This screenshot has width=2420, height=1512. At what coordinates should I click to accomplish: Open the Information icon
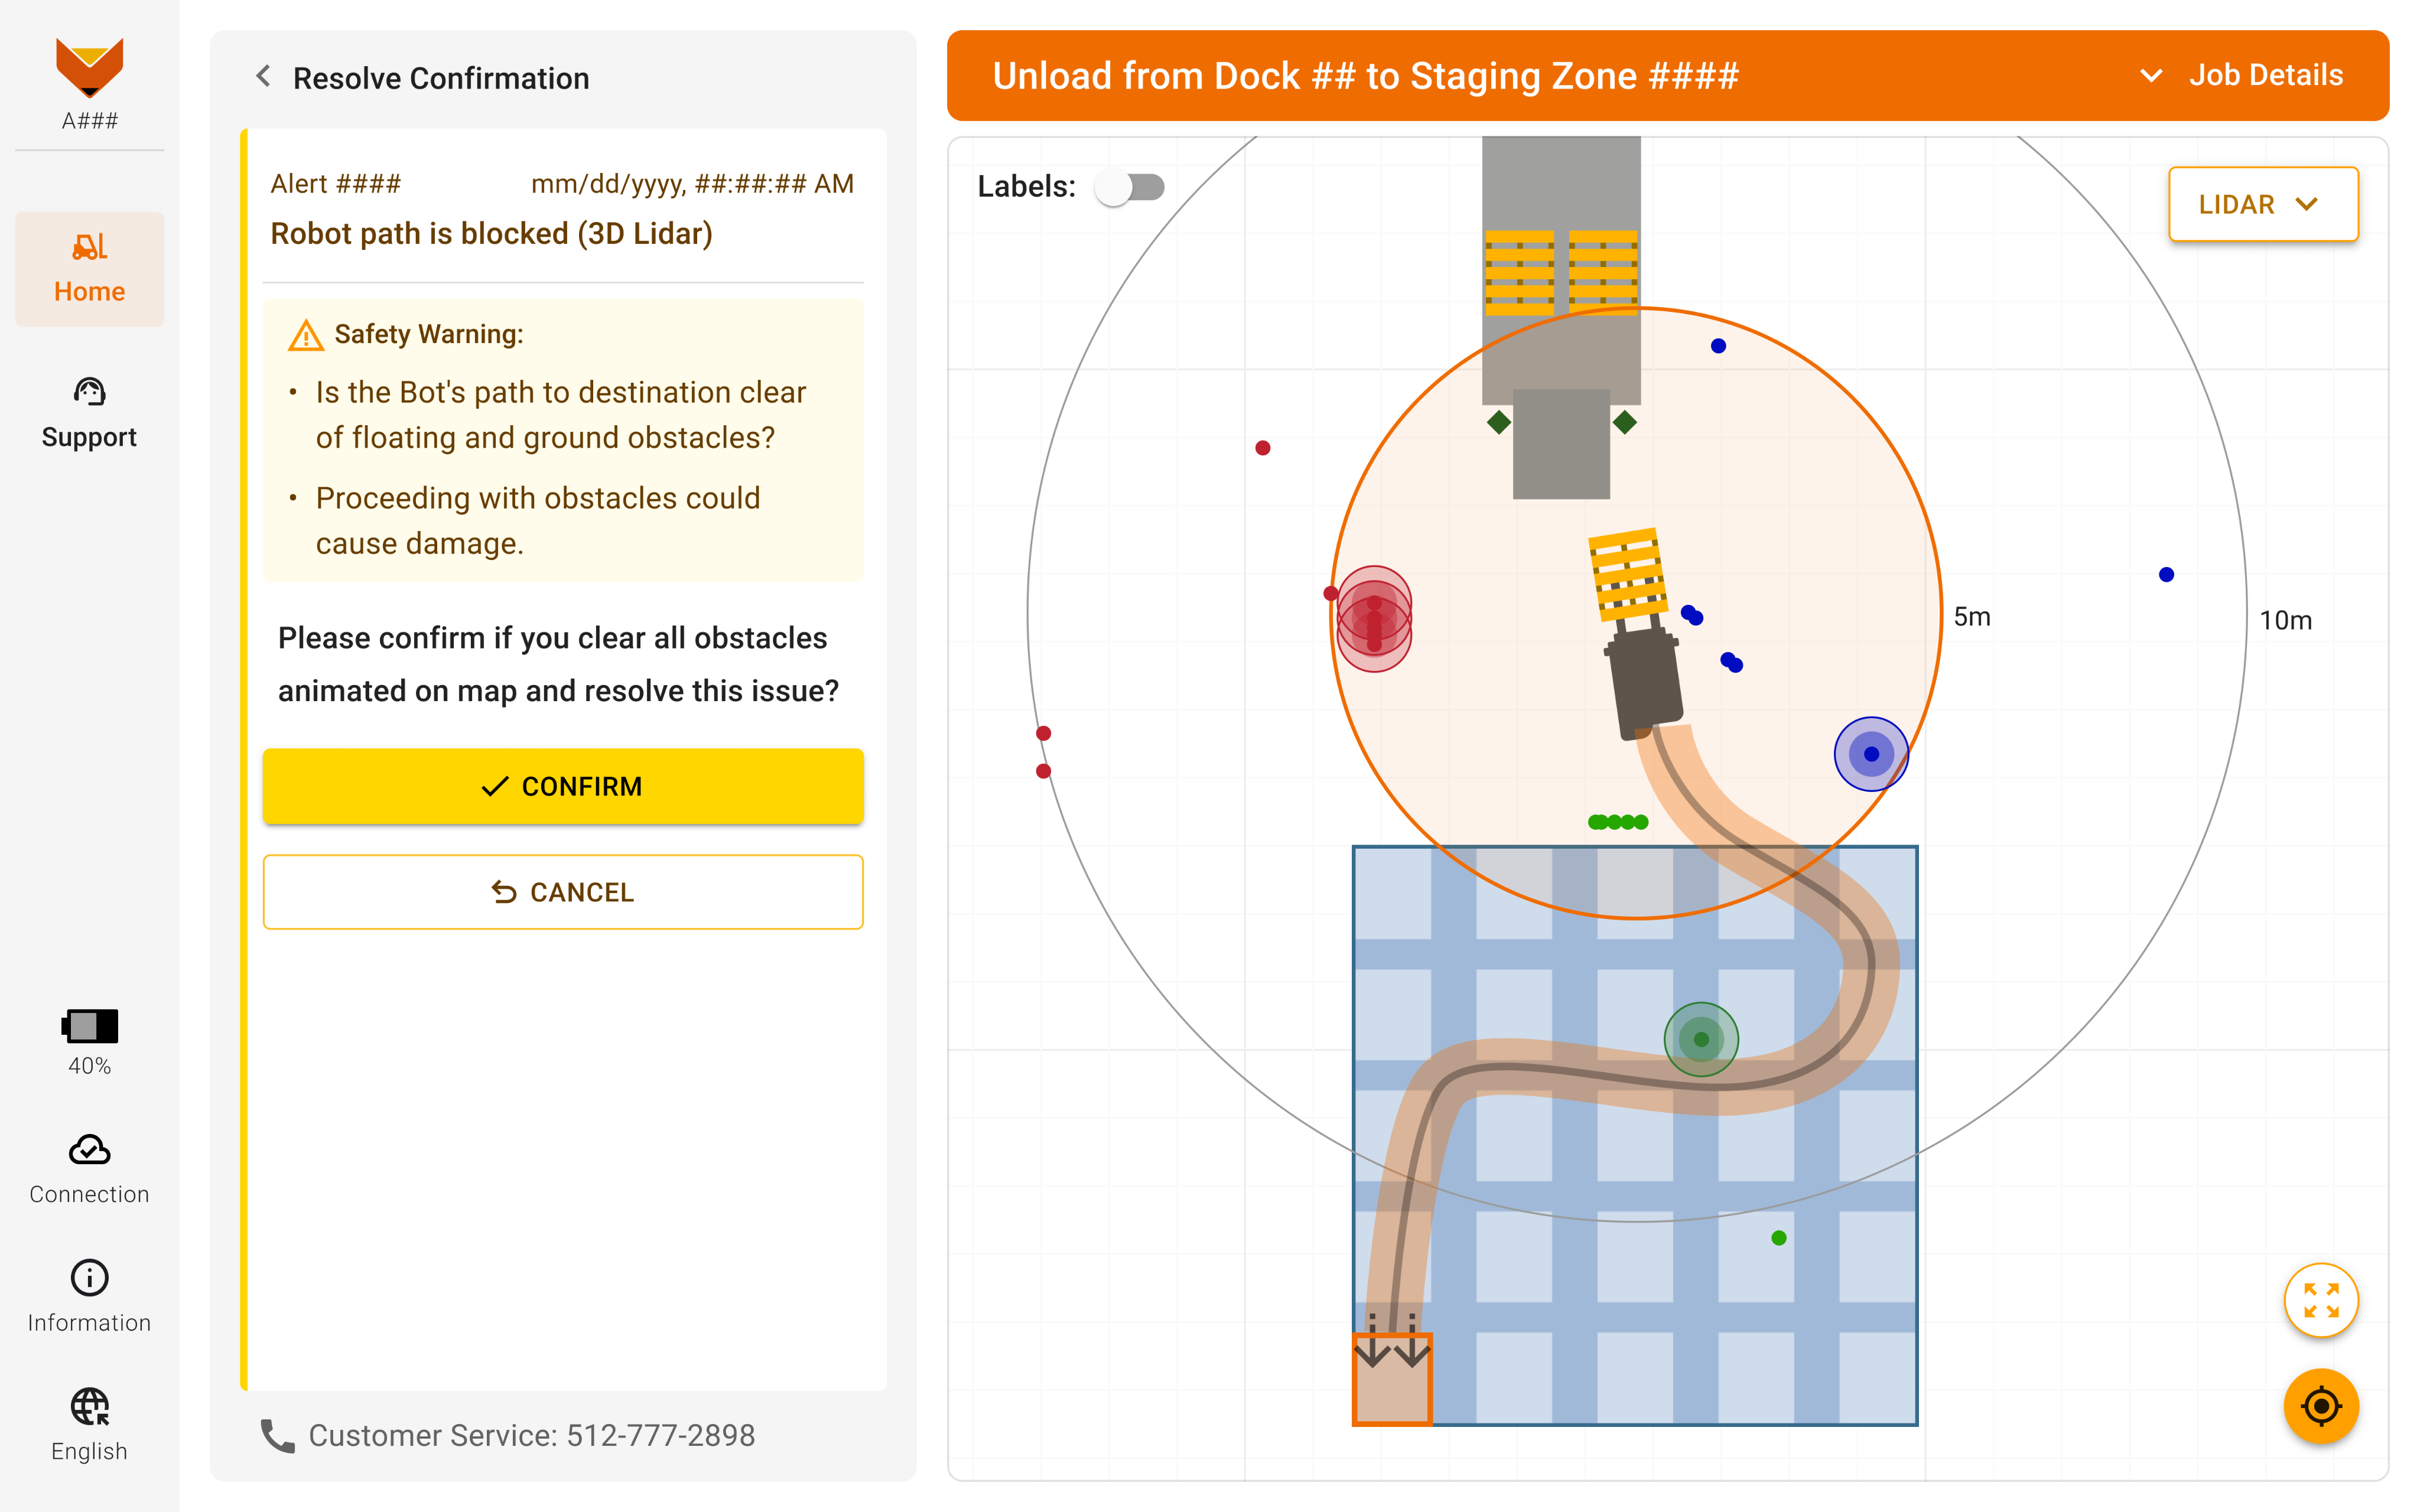tap(89, 1278)
